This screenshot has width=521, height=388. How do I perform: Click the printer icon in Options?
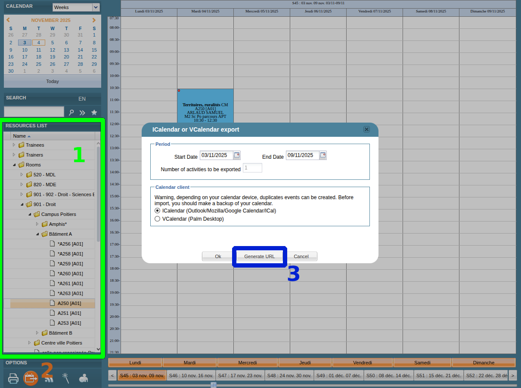point(13,379)
